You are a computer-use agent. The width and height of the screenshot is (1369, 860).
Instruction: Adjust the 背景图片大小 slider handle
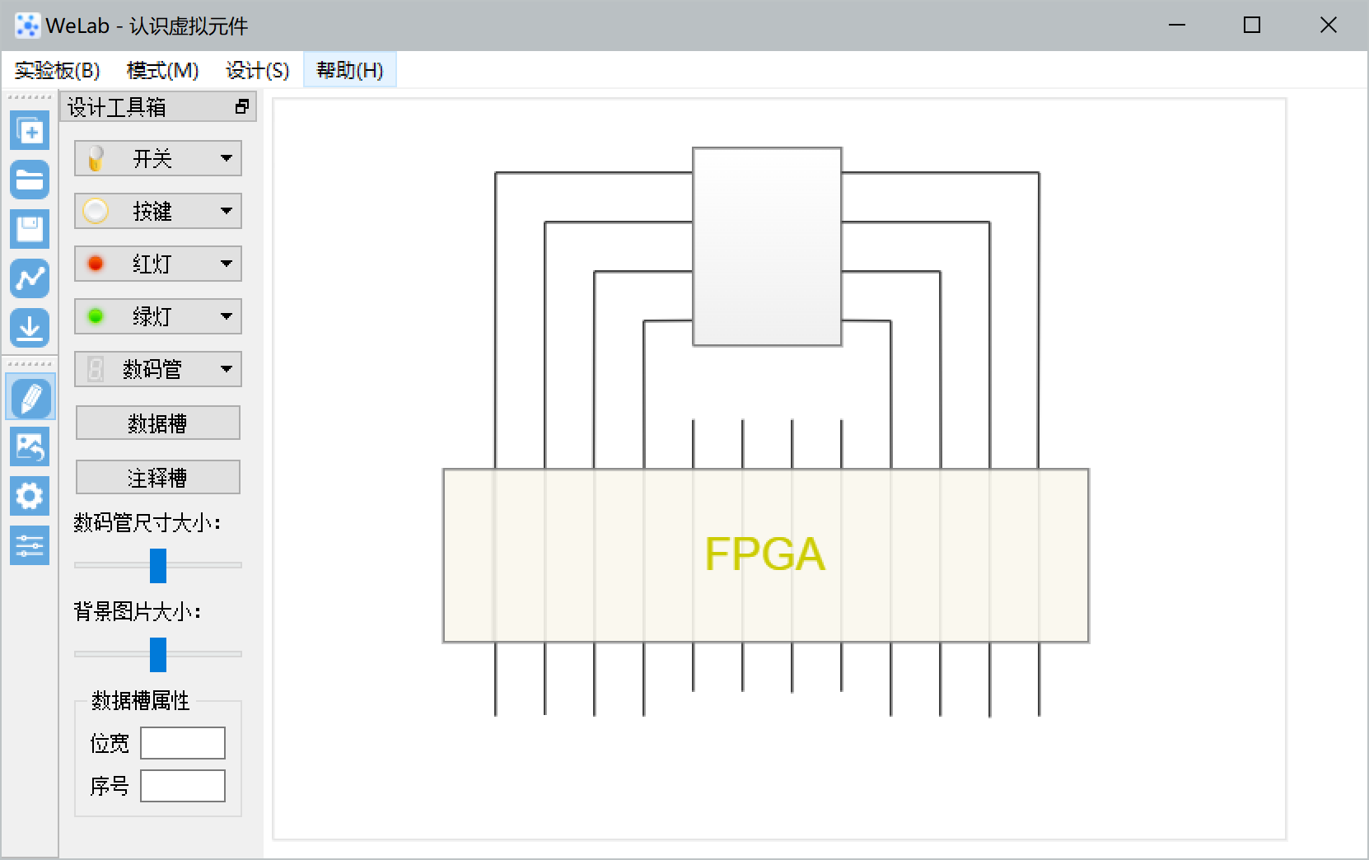[158, 654]
